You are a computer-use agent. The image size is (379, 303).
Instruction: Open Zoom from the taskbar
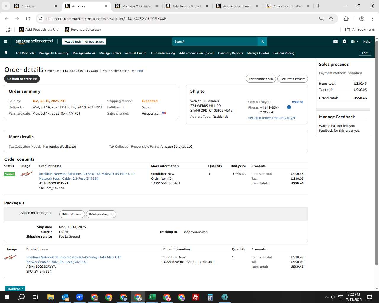[80, 297]
